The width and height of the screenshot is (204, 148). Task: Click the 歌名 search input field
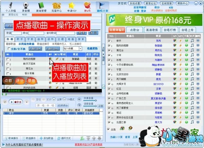(36, 33)
